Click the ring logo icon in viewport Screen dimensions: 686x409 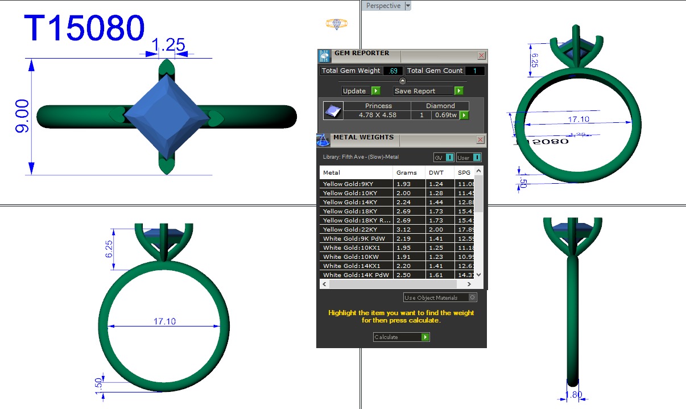tap(336, 24)
